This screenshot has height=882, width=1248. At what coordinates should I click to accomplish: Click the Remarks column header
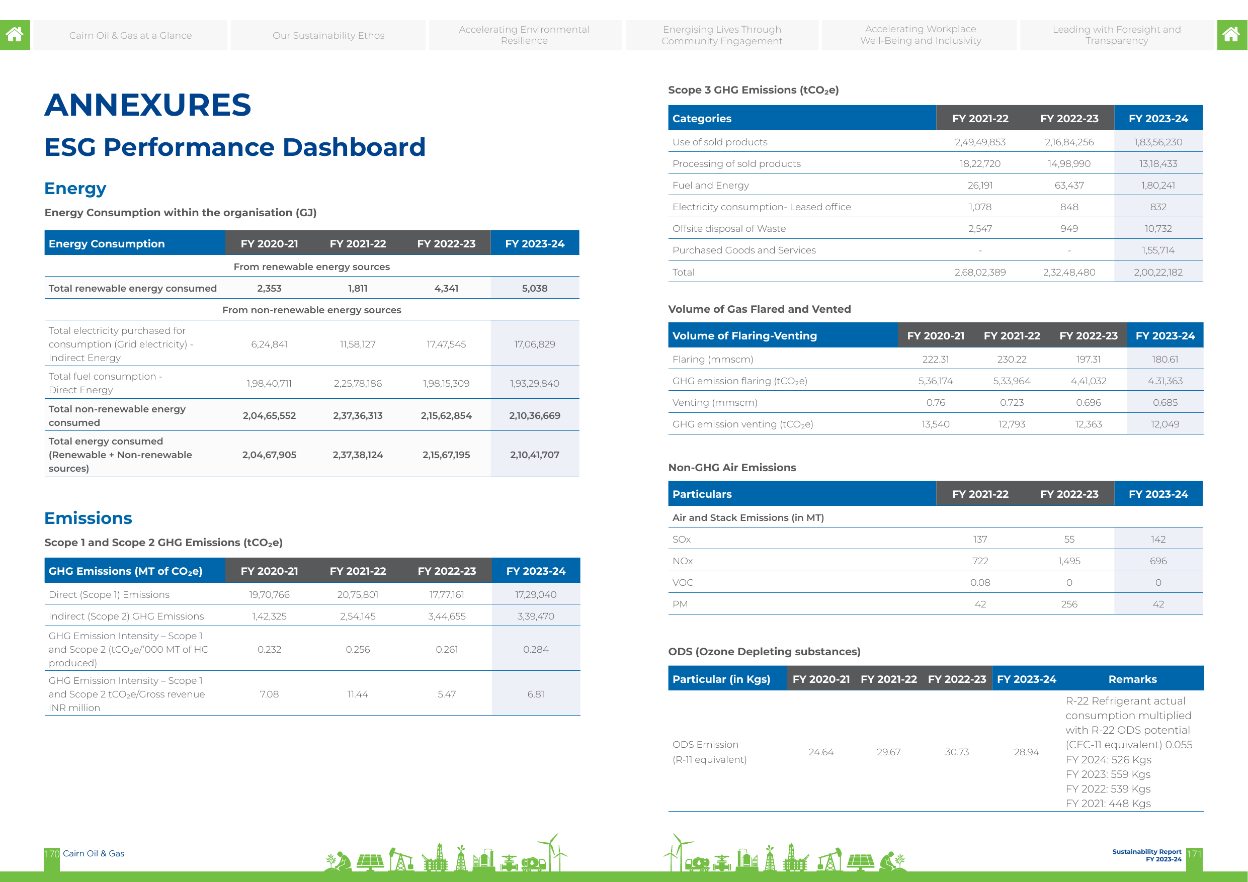point(1133,679)
